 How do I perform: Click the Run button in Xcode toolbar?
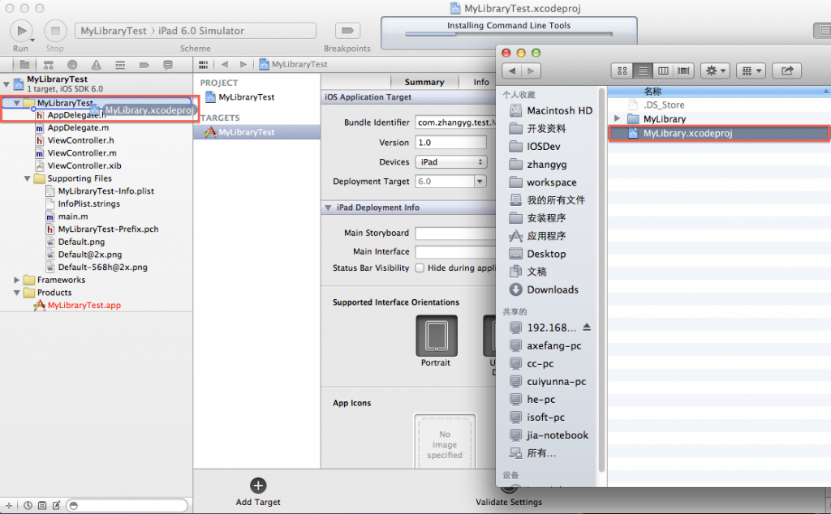click(x=22, y=31)
